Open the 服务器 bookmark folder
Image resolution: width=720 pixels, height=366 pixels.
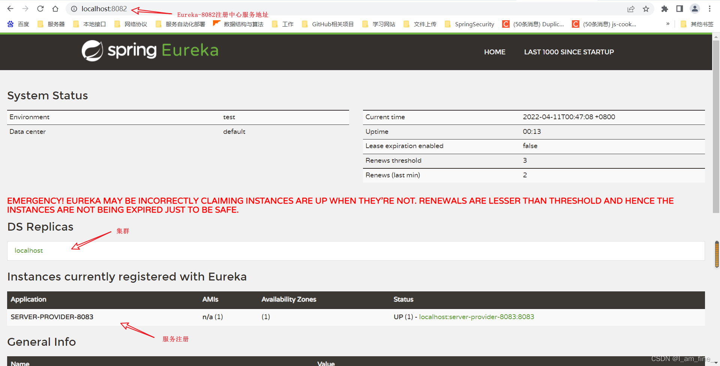[51, 24]
